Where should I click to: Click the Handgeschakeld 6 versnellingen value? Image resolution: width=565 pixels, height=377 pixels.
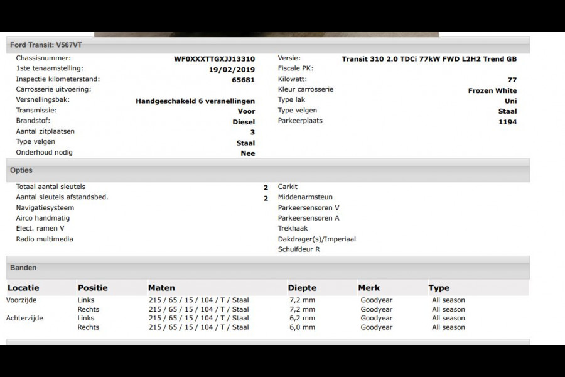[195, 101]
